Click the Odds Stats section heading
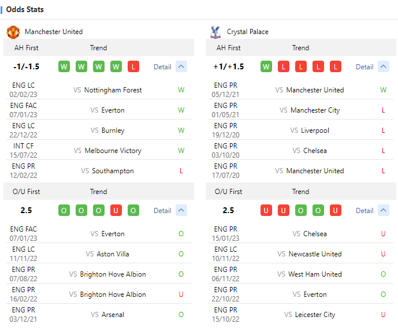 (x=25, y=10)
